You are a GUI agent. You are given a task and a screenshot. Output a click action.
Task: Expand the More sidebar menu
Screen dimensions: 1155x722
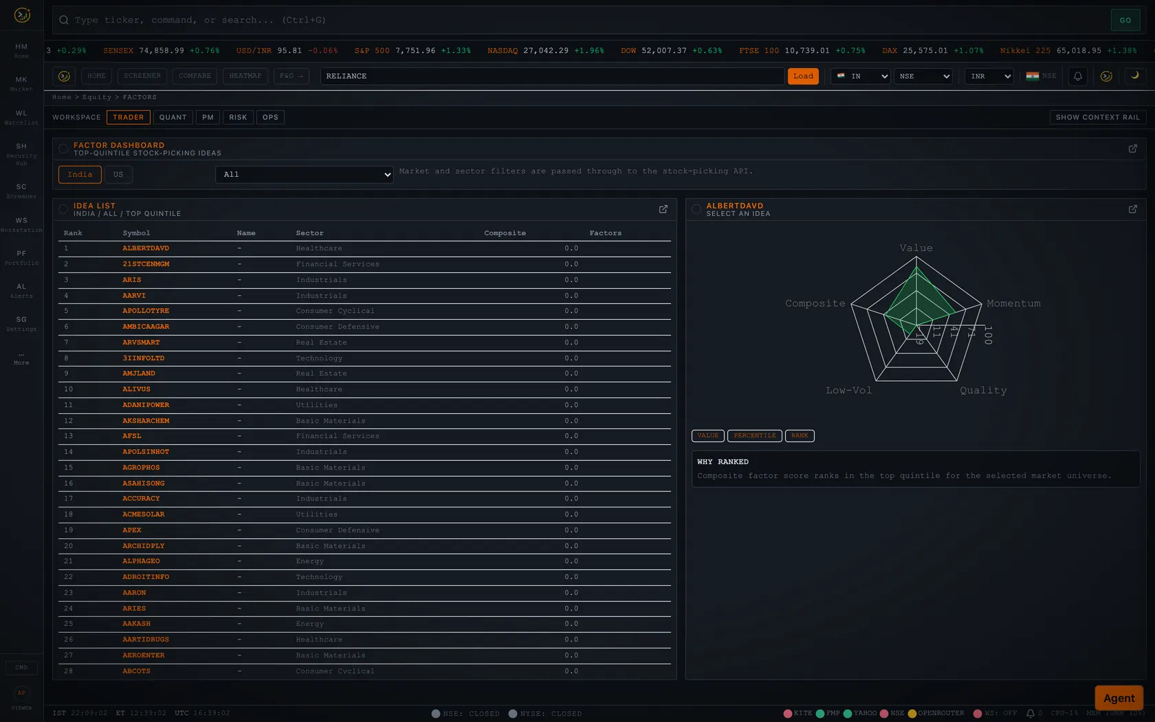click(21, 358)
